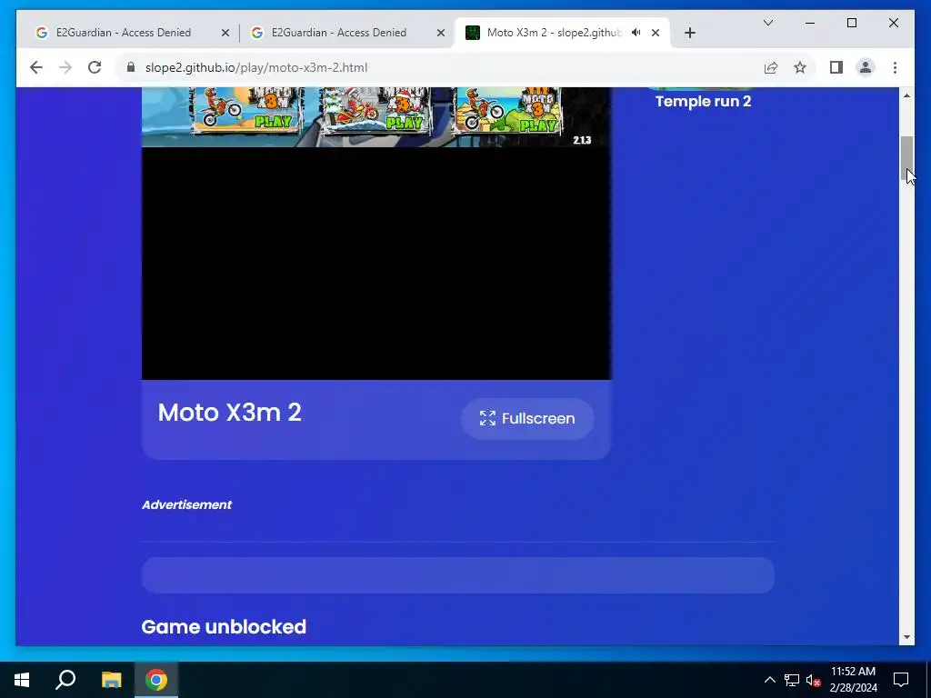The height and width of the screenshot is (698, 931).
Task: Open the Windows Start menu
Action: (x=22, y=680)
